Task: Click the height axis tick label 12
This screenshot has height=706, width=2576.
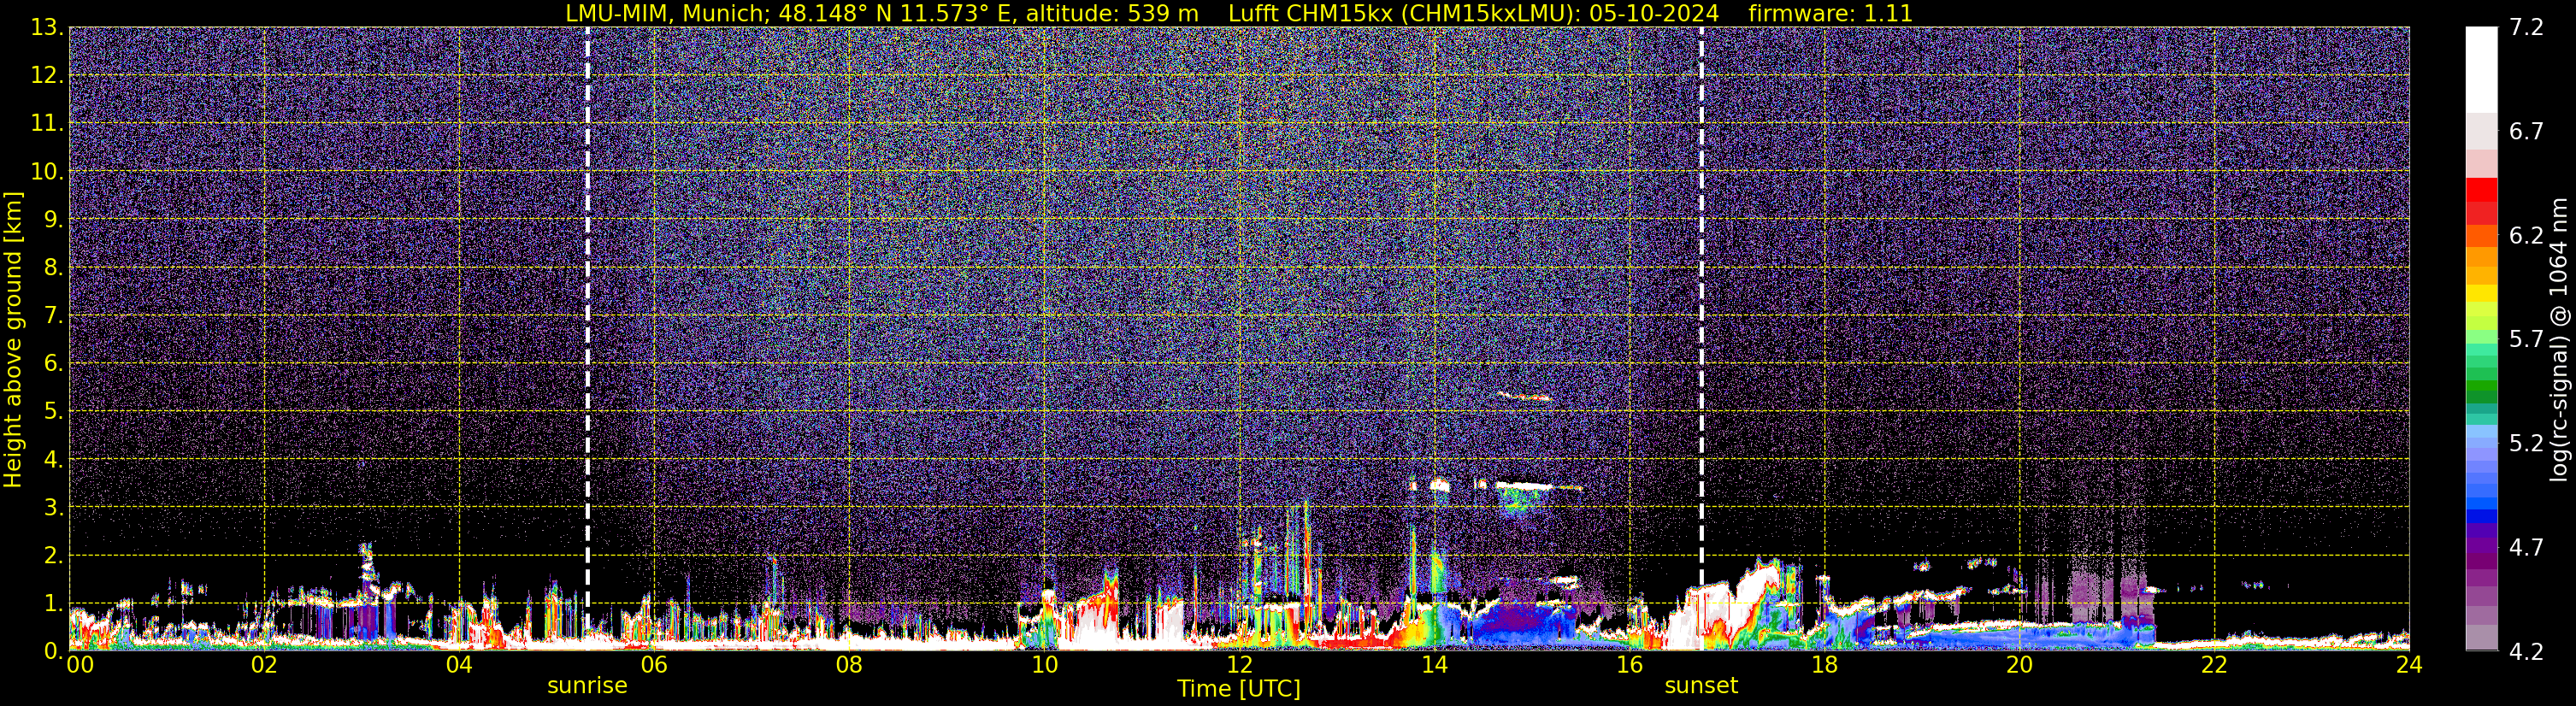Action: click(46, 75)
